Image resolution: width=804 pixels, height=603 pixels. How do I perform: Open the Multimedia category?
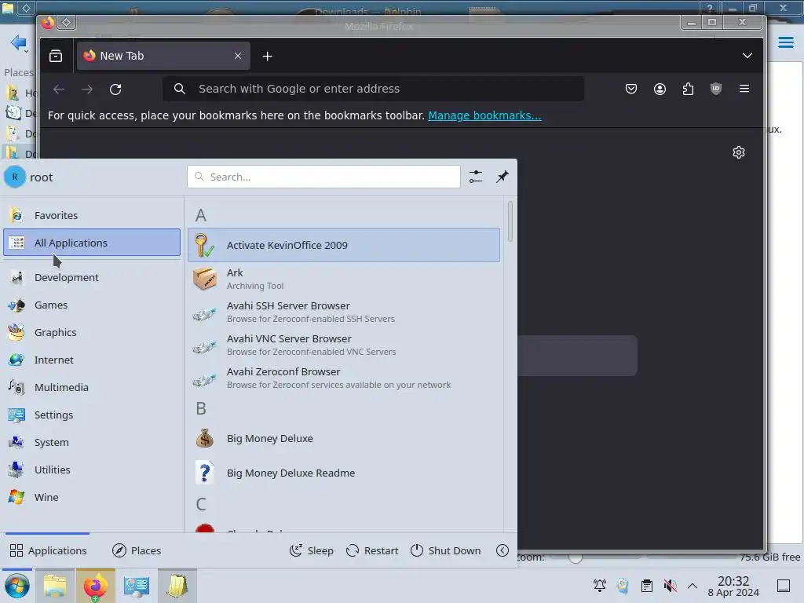click(x=92, y=387)
